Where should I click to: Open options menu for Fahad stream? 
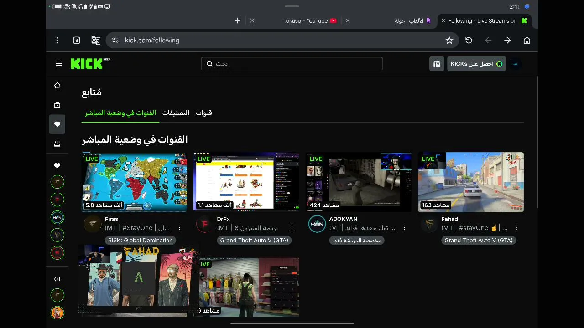tap(516, 228)
